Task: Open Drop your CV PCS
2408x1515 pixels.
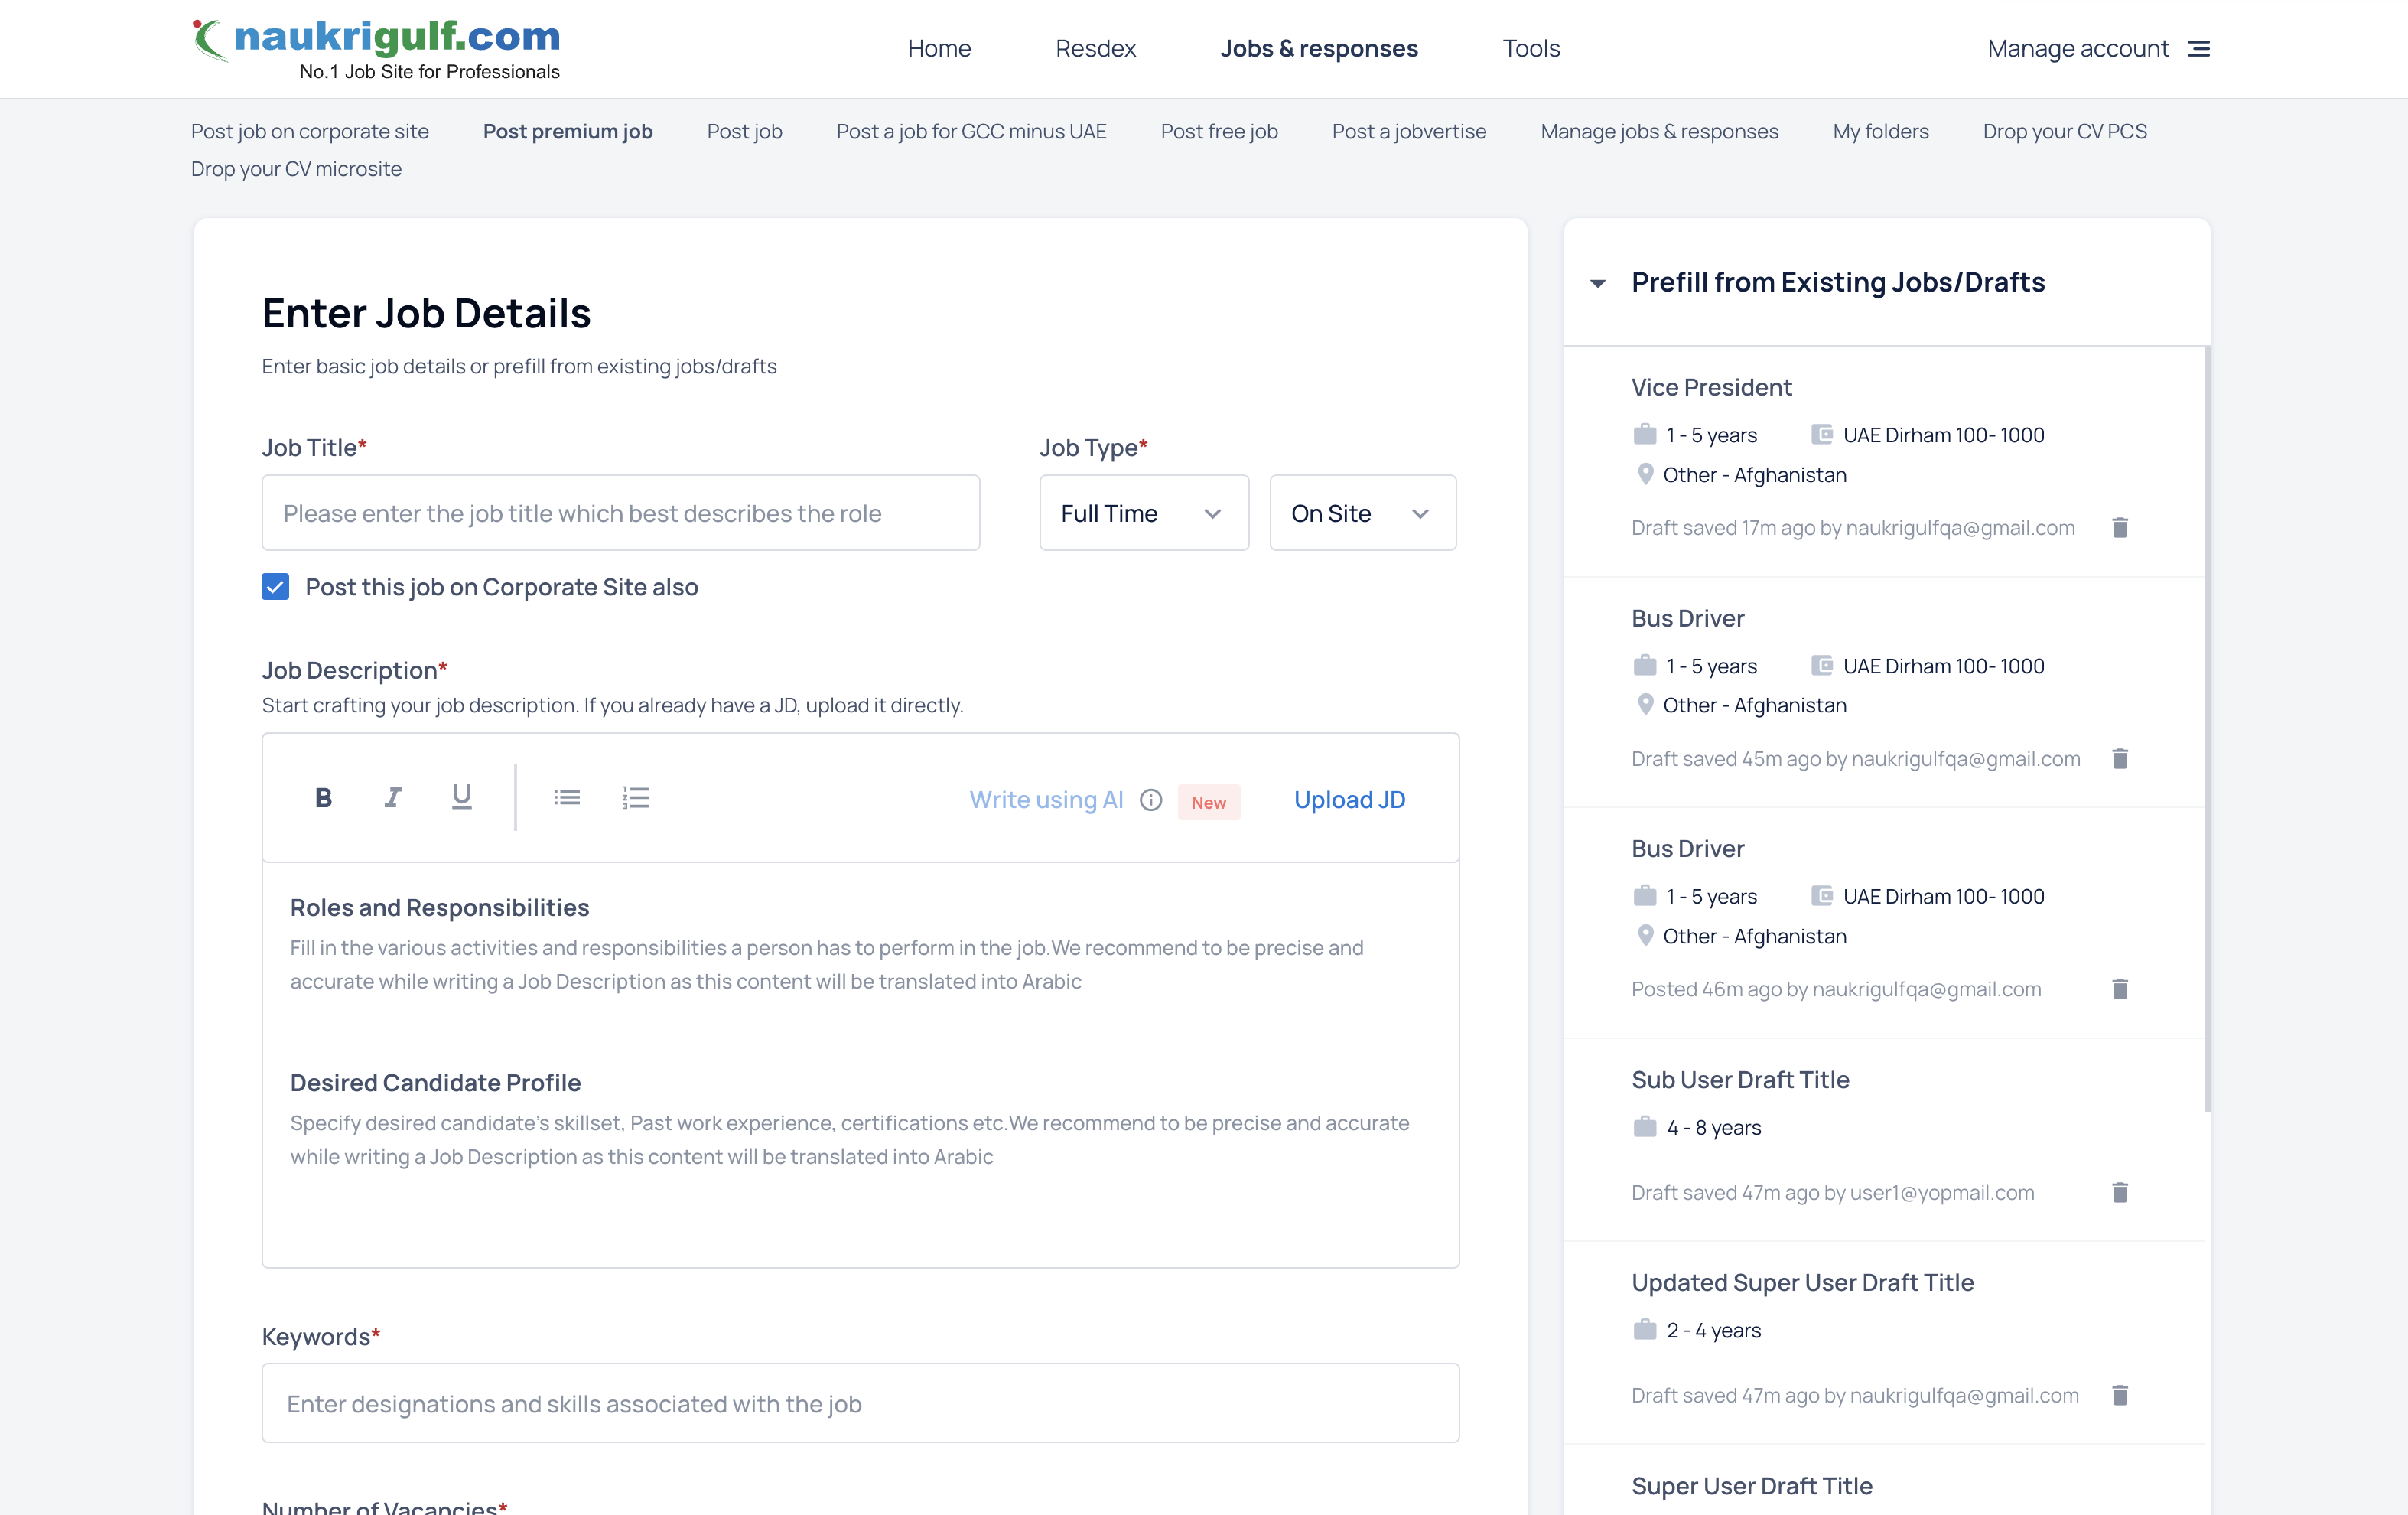Action: tap(2064, 131)
